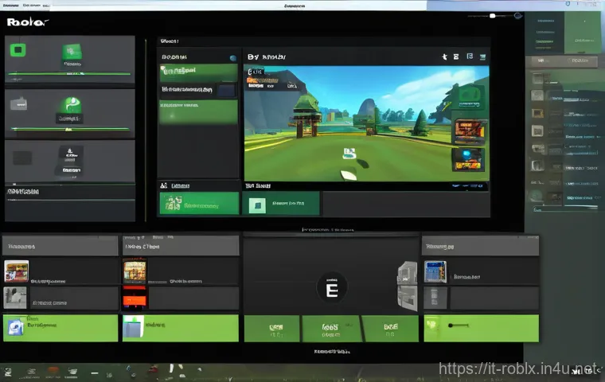Click the first of three green center buttons
Screen dimensions: 605x382
pyautogui.click(x=272, y=329)
